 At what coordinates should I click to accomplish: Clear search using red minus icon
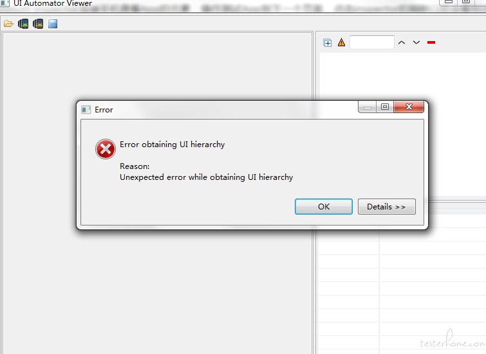pos(431,42)
